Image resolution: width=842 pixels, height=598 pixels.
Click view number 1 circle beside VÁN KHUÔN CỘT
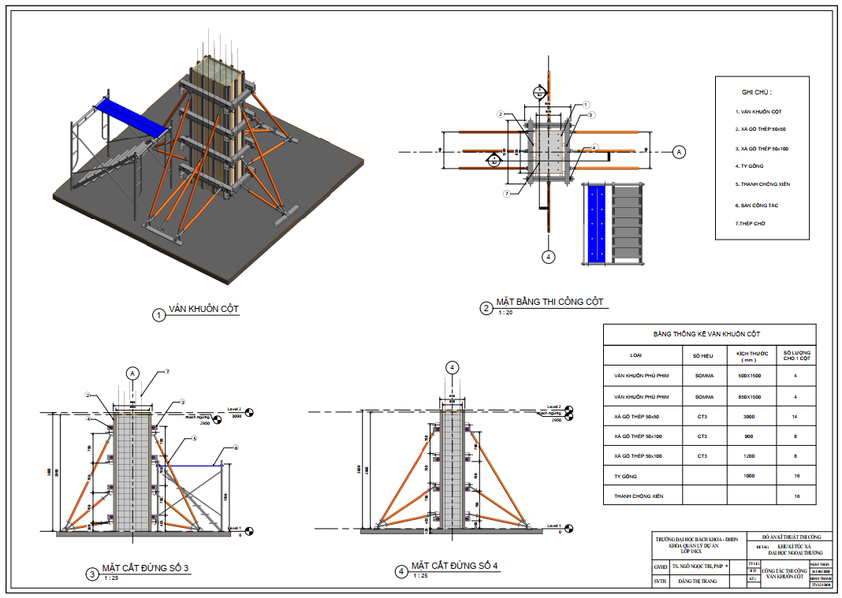(158, 315)
